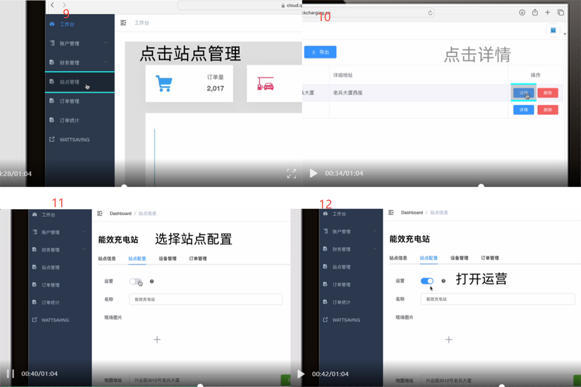
Task: Expand 财务管理 chevron in frame 12 sidebar
Action: (375, 248)
